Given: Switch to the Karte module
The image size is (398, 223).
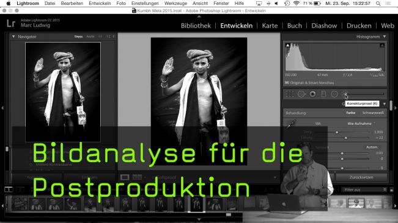Looking at the screenshot, I should 270,26.
